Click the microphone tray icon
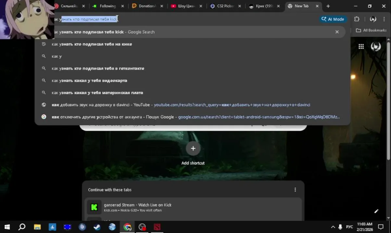This screenshot has height=233, width=391. coord(340,227)
